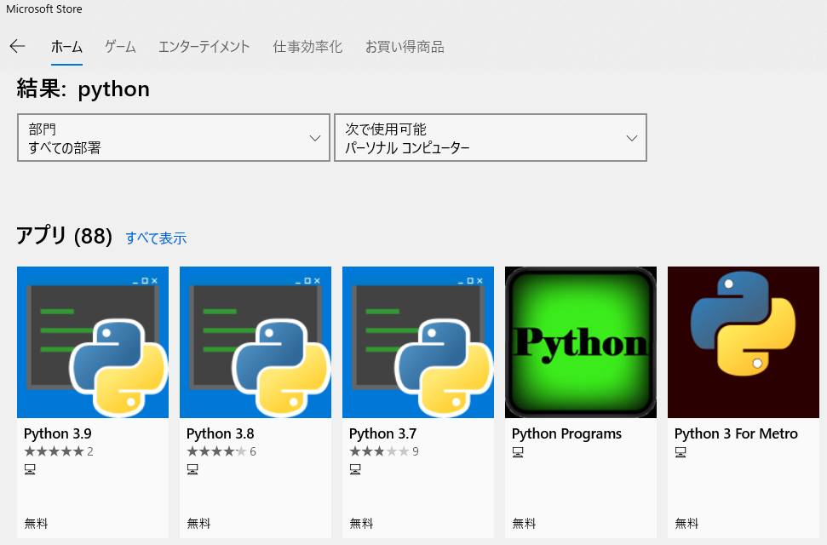The image size is (827, 545).
Task: Click the すべて表示 show all link
Action: pos(156,238)
